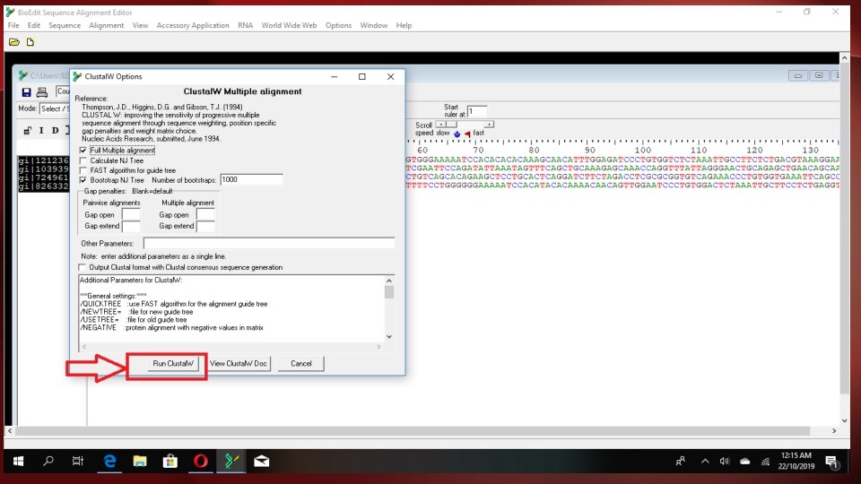Open the notification action center
This screenshot has height=484, width=861.
(x=832, y=462)
